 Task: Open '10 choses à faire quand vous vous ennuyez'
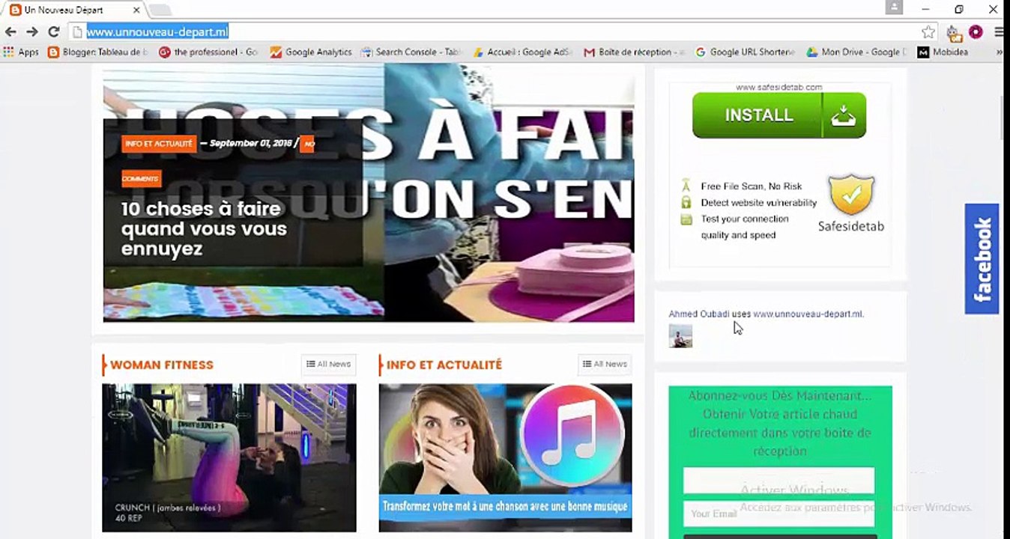204,228
